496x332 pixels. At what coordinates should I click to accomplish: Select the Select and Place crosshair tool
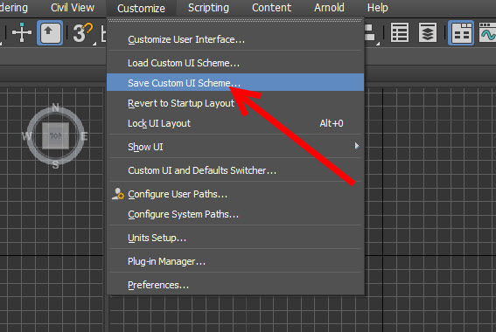[22, 32]
